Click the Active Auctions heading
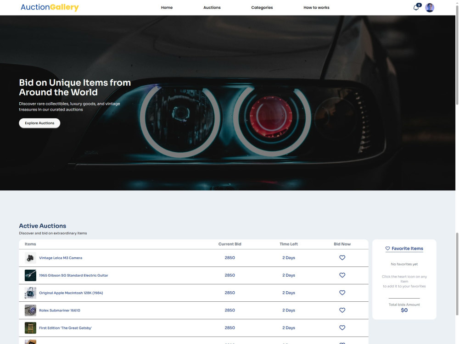The image size is (459, 344). [x=42, y=226]
